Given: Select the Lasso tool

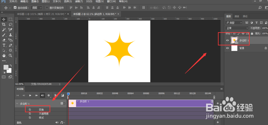Looking at the screenshot, I should pos(10,25).
